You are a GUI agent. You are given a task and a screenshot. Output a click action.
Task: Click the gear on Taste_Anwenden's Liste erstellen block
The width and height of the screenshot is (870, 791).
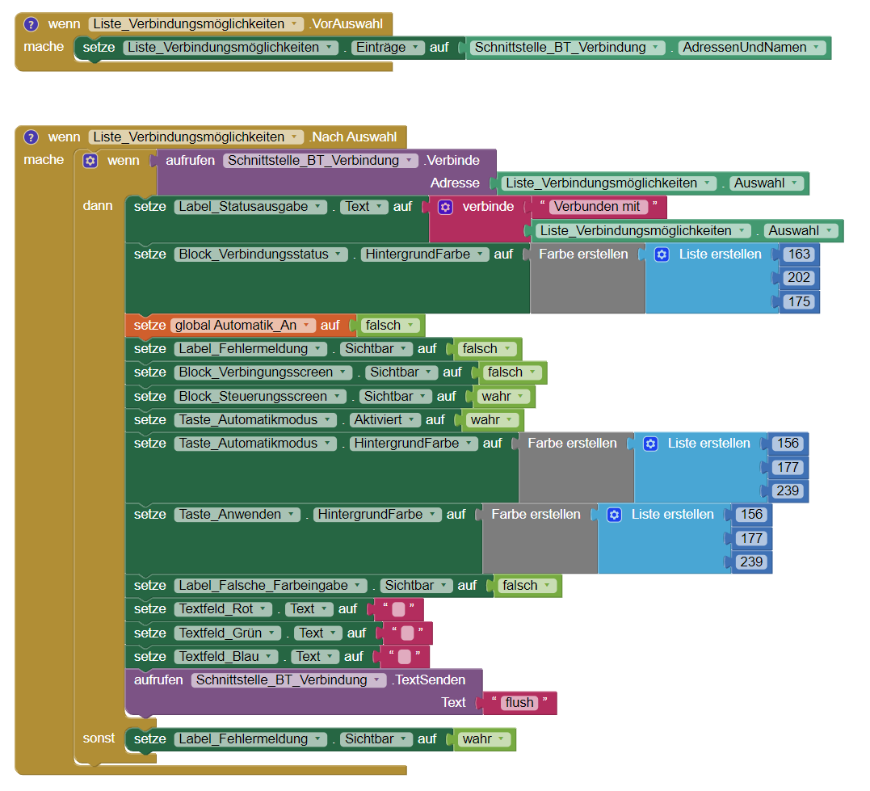point(614,515)
